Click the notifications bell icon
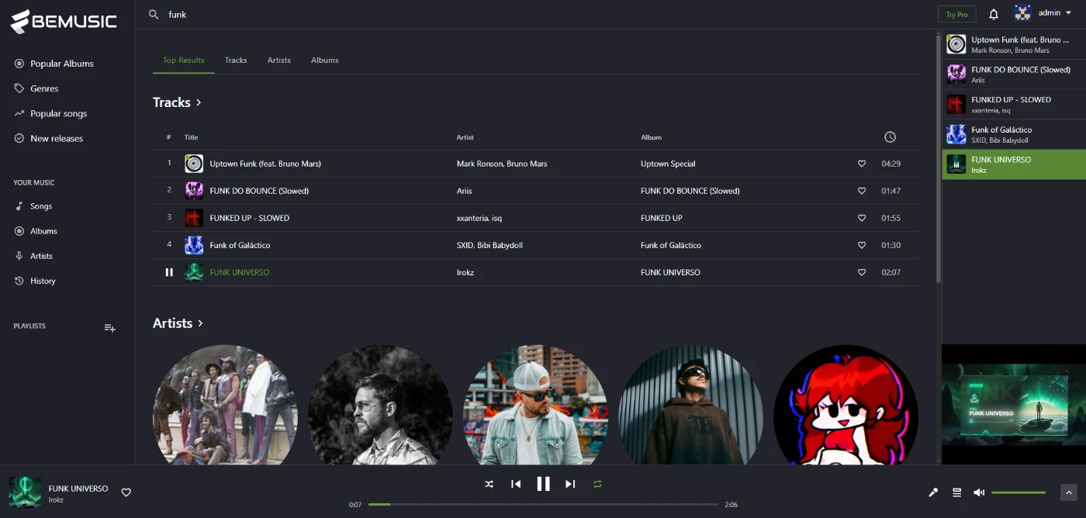Viewport: 1086px width, 518px height. [x=994, y=14]
